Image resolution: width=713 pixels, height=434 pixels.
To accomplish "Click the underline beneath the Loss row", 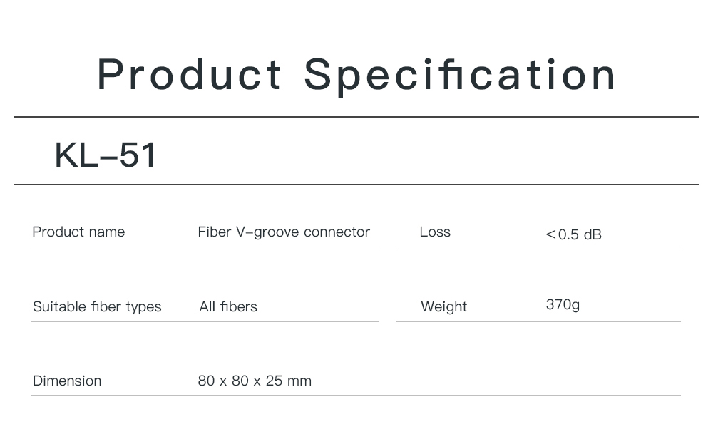I will click(538, 247).
